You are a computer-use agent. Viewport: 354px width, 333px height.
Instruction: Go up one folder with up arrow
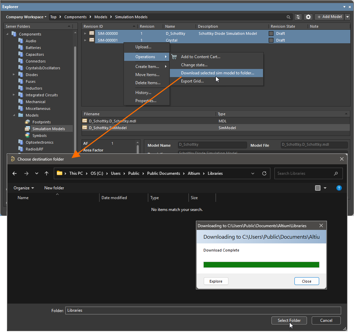click(46, 173)
